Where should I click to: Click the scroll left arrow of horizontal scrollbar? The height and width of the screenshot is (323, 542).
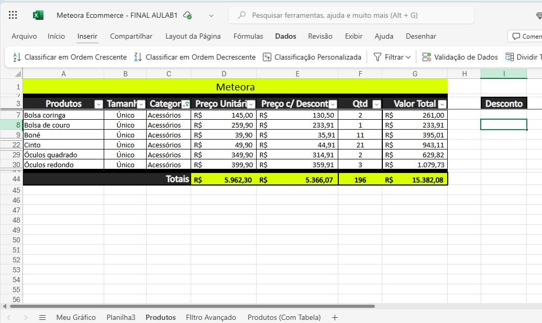click(5, 306)
